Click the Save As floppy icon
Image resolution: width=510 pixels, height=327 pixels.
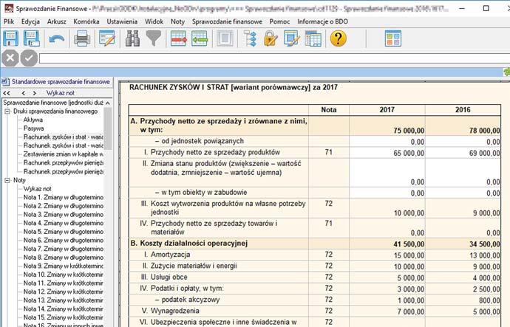point(32,38)
